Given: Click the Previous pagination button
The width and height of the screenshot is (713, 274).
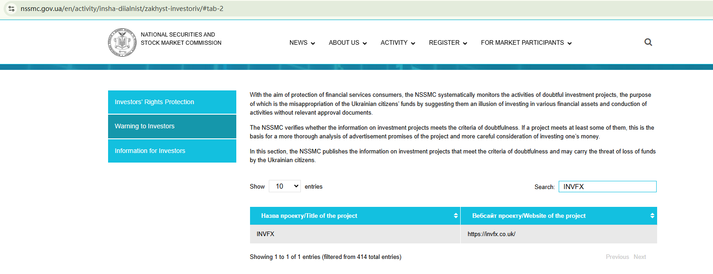Looking at the screenshot, I should coord(617,257).
